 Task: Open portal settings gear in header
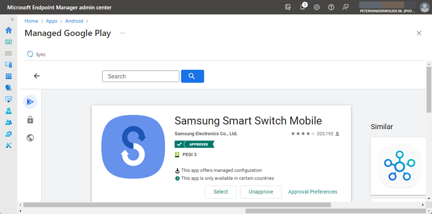click(317, 8)
